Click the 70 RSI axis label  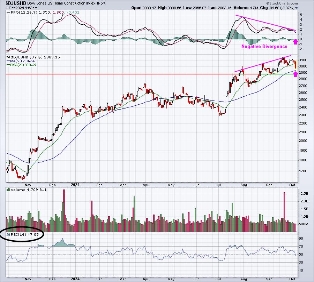point(301,247)
